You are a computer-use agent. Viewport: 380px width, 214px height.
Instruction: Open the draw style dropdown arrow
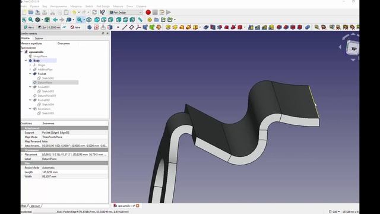tap(42, 20)
